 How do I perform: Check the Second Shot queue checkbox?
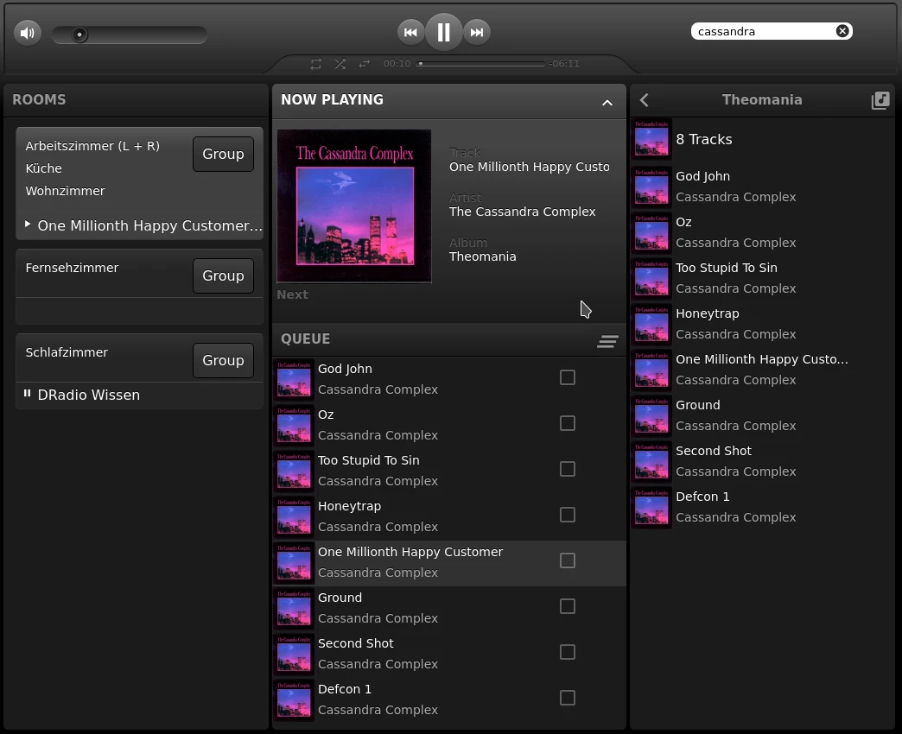[x=567, y=652]
